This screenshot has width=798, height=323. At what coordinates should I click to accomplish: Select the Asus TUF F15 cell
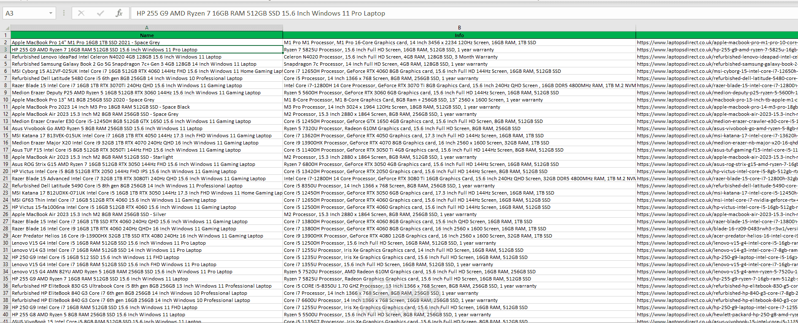(147, 150)
